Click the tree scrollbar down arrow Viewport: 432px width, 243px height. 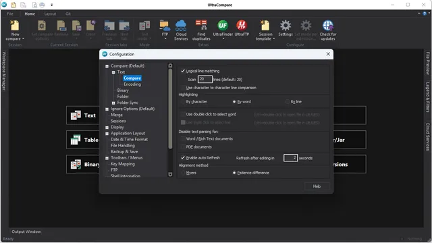click(x=170, y=174)
